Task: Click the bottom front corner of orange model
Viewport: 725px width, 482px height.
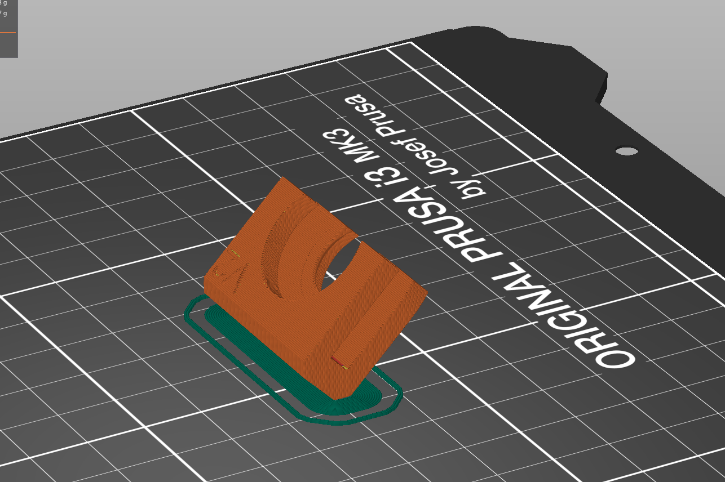Action: pyautogui.click(x=335, y=399)
